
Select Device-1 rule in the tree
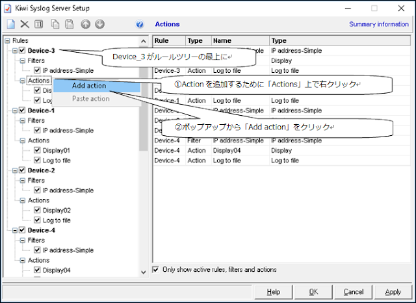(x=41, y=111)
